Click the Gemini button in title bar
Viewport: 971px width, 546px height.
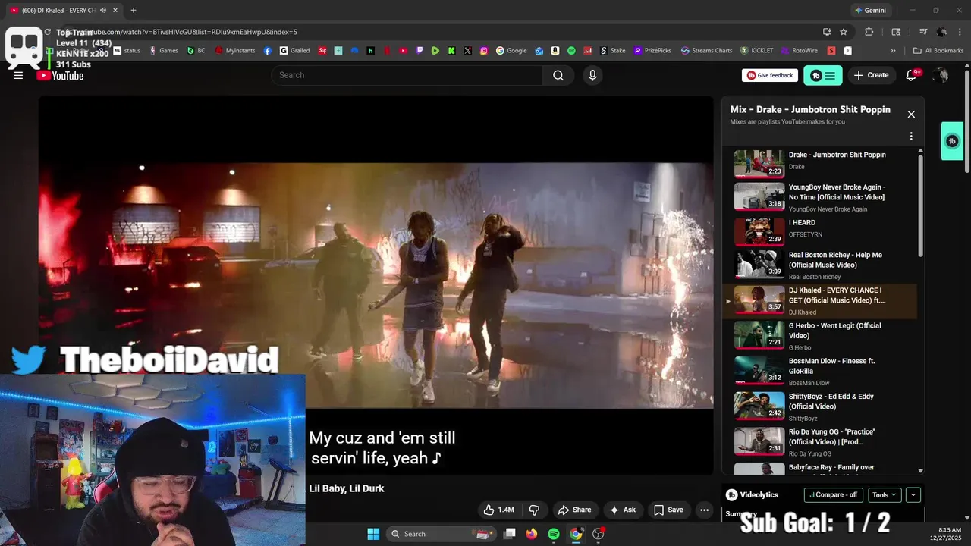coord(870,11)
